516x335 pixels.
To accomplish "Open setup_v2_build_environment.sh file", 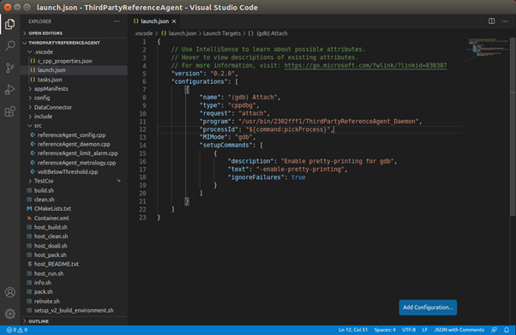I will point(74,311).
